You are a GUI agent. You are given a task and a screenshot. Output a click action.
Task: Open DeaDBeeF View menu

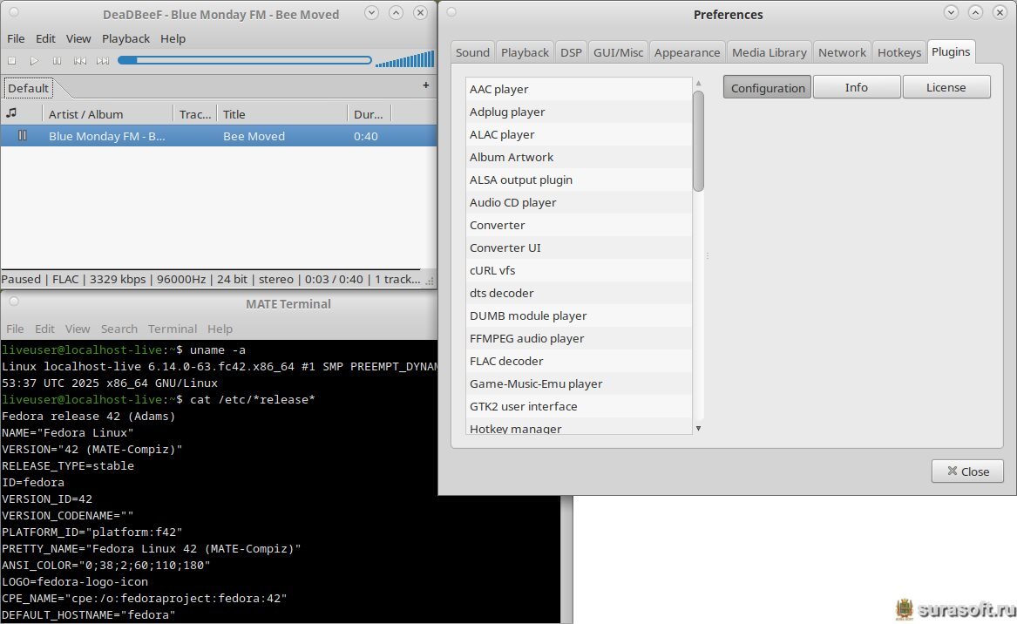click(78, 39)
